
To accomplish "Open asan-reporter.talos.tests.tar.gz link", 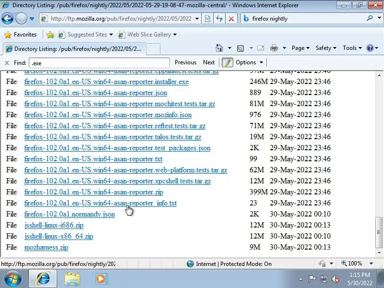I will point(113,137).
